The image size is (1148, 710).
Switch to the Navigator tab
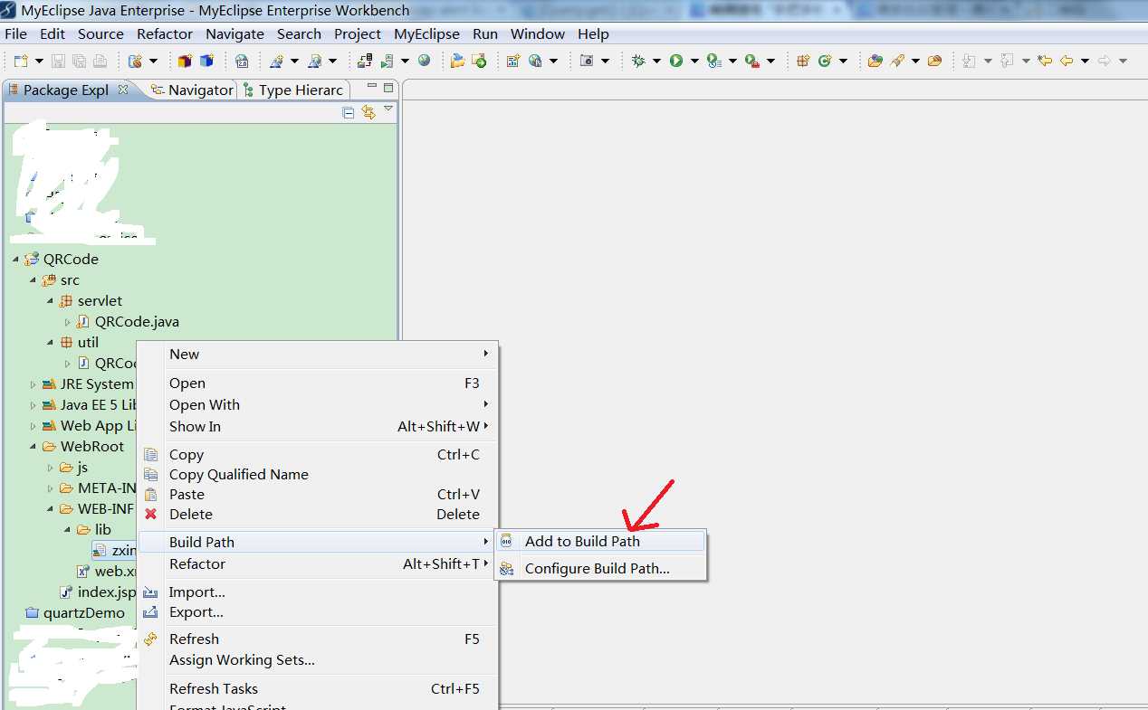click(x=192, y=90)
